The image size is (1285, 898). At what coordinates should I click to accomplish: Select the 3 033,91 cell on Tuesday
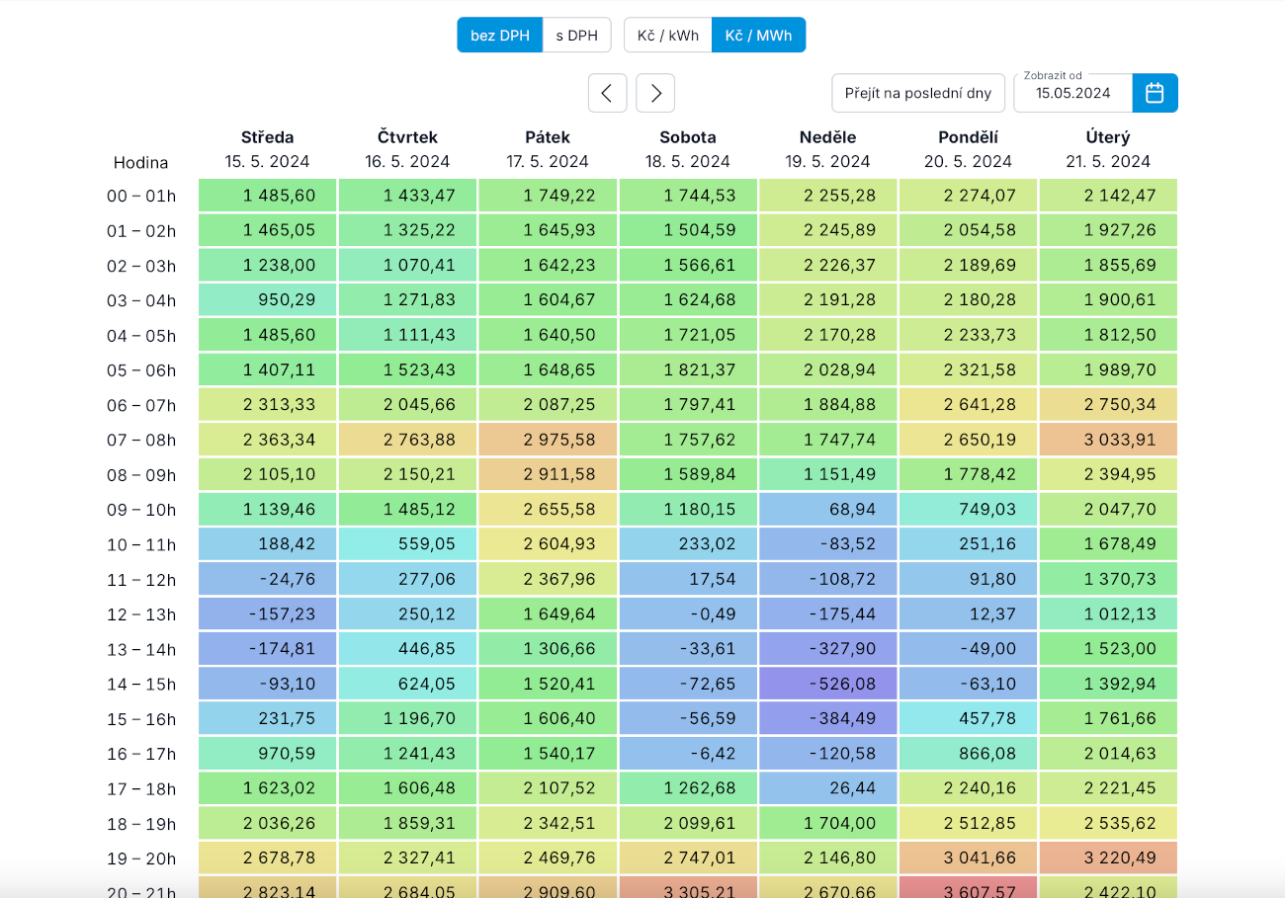point(1108,440)
